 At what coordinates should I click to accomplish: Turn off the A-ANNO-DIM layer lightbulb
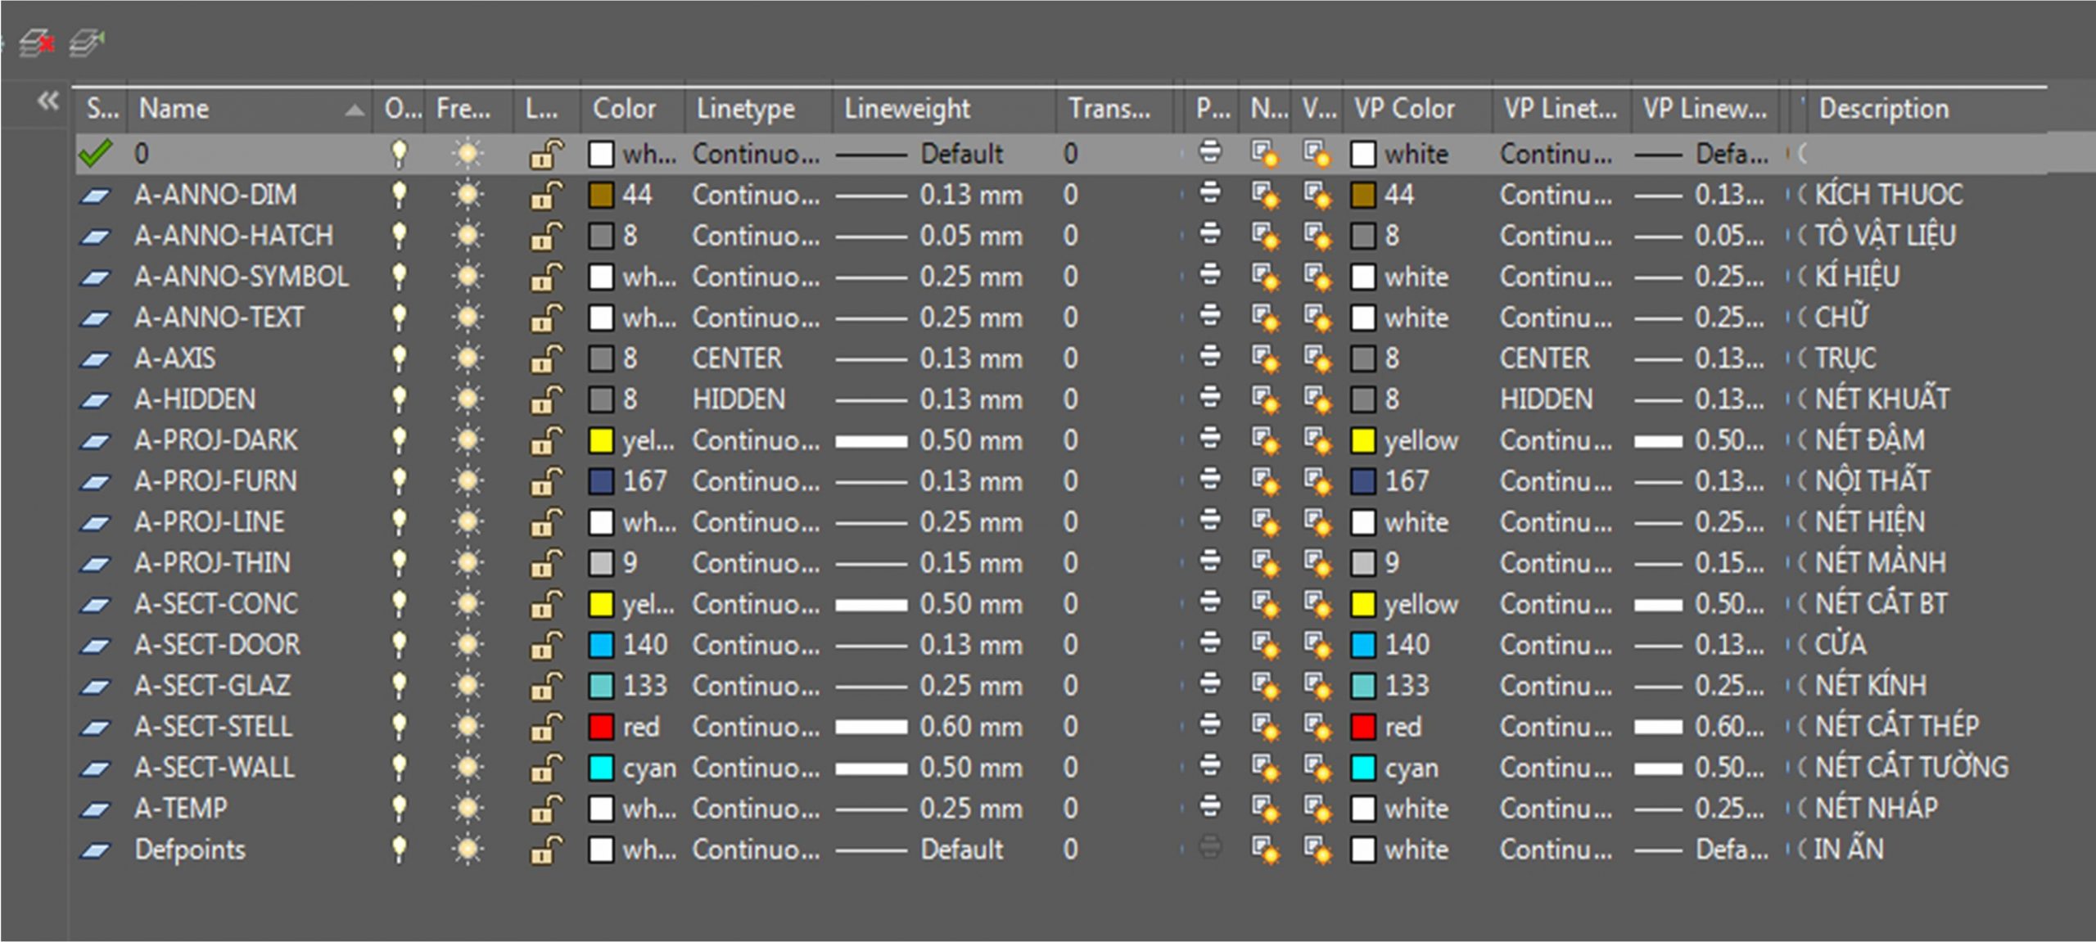tap(399, 195)
